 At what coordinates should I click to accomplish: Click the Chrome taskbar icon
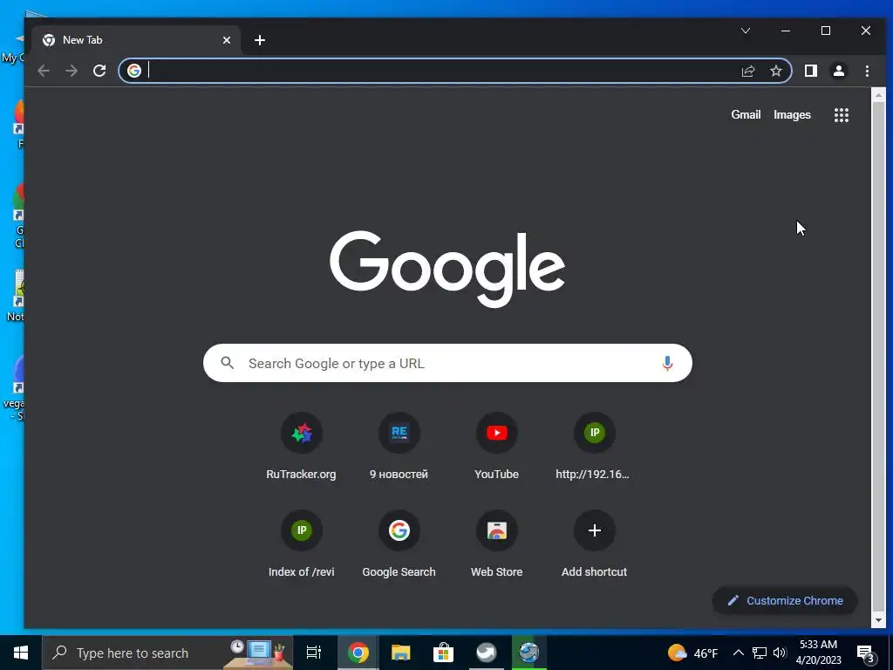358,653
